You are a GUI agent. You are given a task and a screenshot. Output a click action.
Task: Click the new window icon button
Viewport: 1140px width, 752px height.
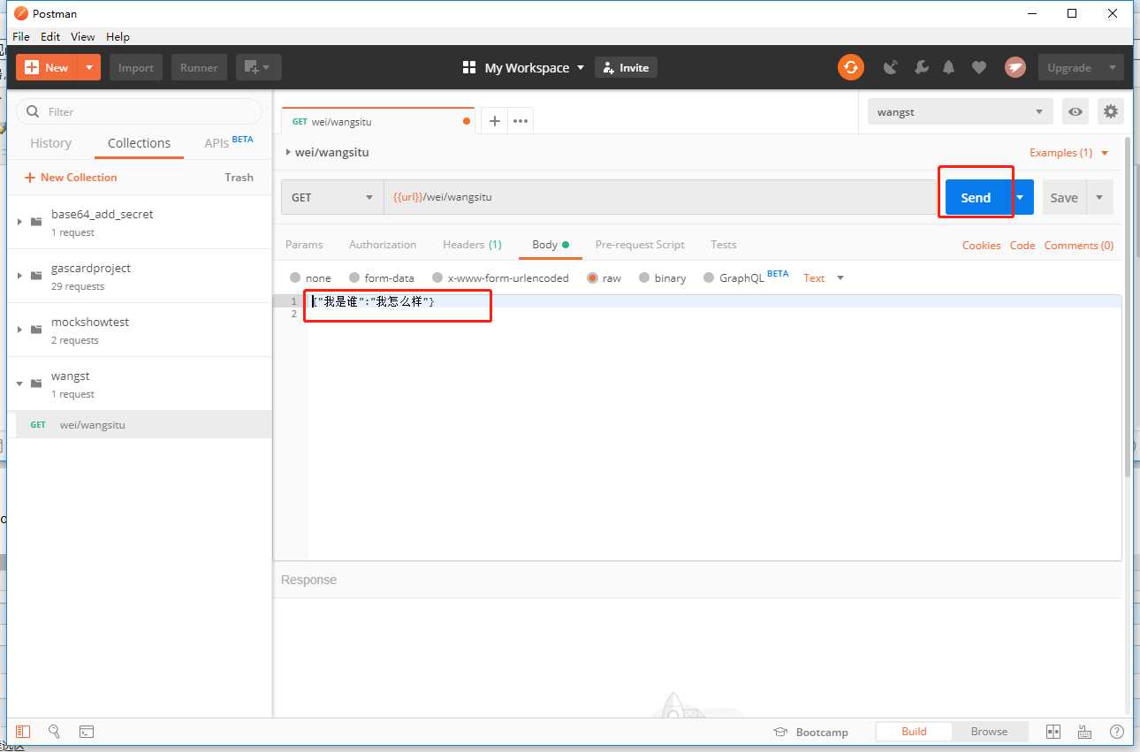(258, 67)
